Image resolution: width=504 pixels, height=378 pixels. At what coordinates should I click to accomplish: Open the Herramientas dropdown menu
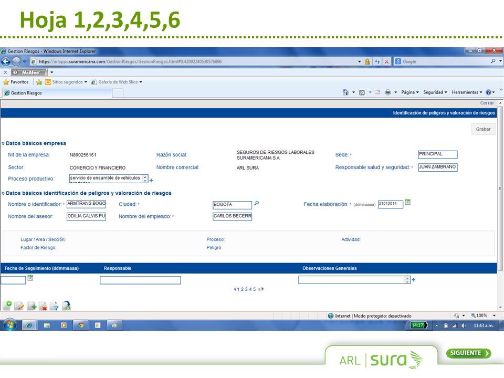(x=467, y=92)
